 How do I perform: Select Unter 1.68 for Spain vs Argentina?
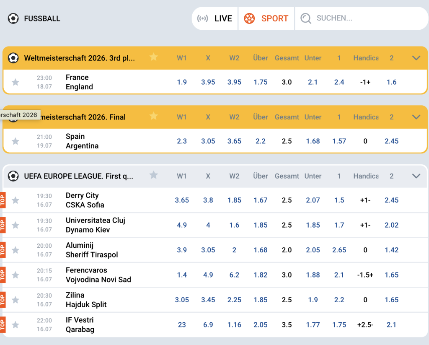pyautogui.click(x=313, y=141)
